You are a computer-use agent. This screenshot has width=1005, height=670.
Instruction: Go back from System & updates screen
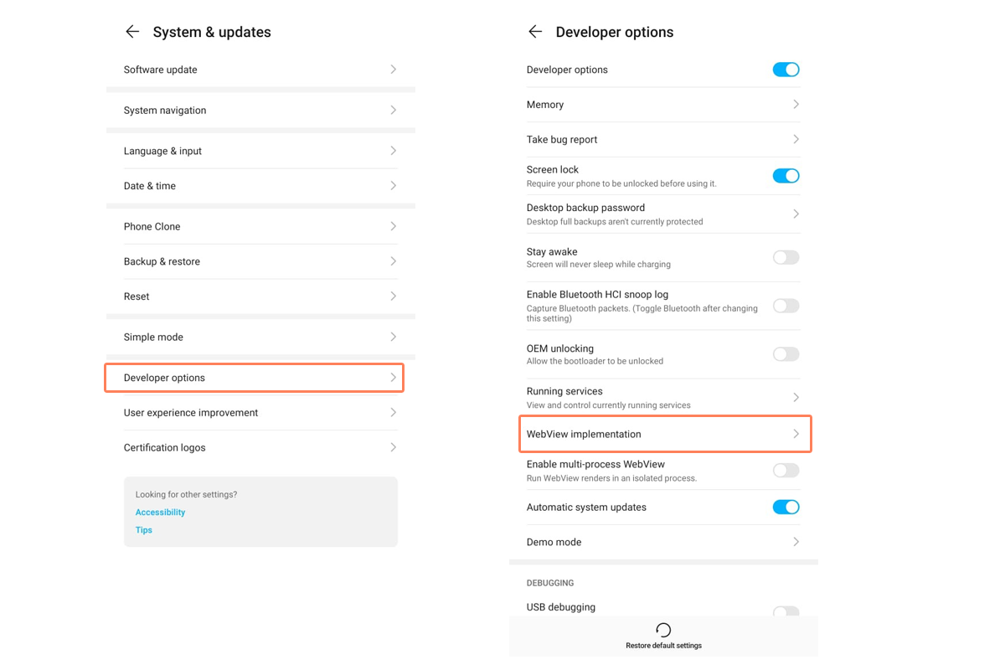tap(132, 32)
